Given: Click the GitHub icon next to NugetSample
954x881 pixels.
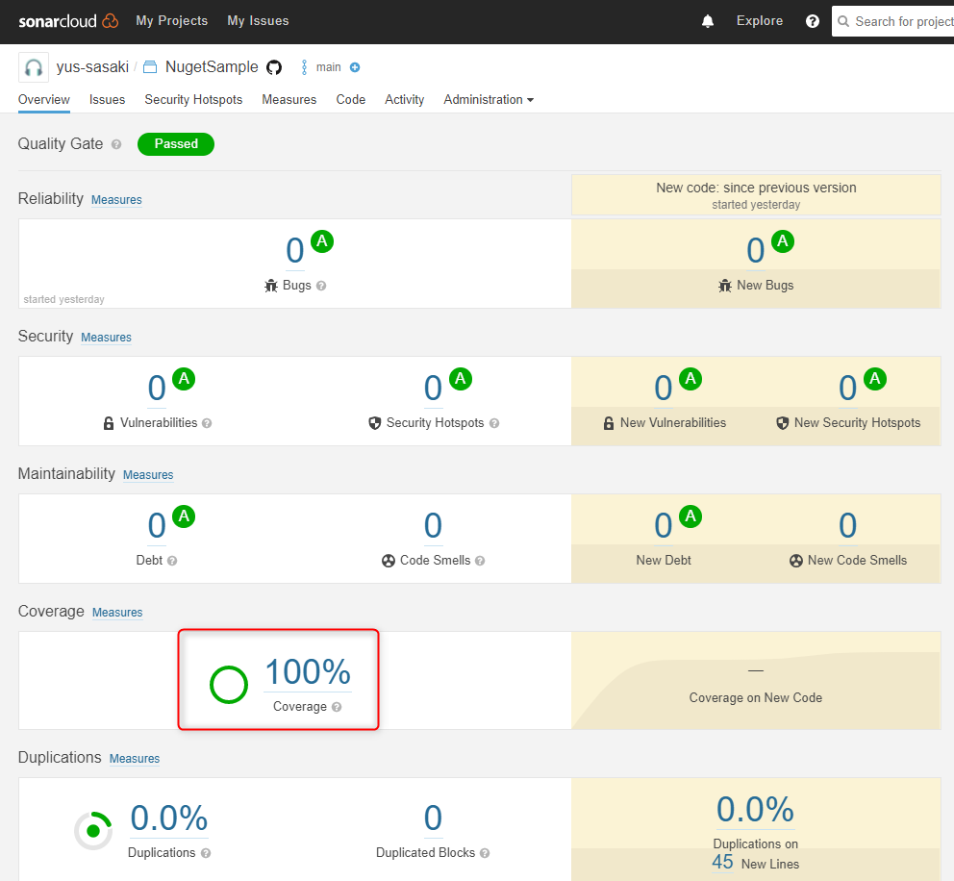Looking at the screenshot, I should pyautogui.click(x=273, y=66).
